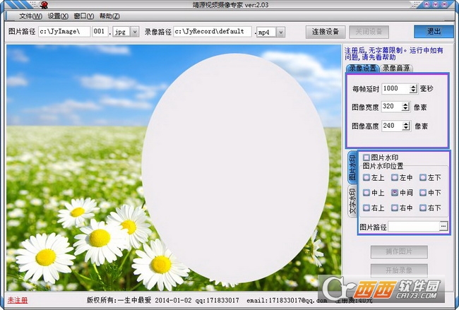
Task: Click the email:171833017@qq.com status text
Action: pyautogui.click(x=287, y=301)
